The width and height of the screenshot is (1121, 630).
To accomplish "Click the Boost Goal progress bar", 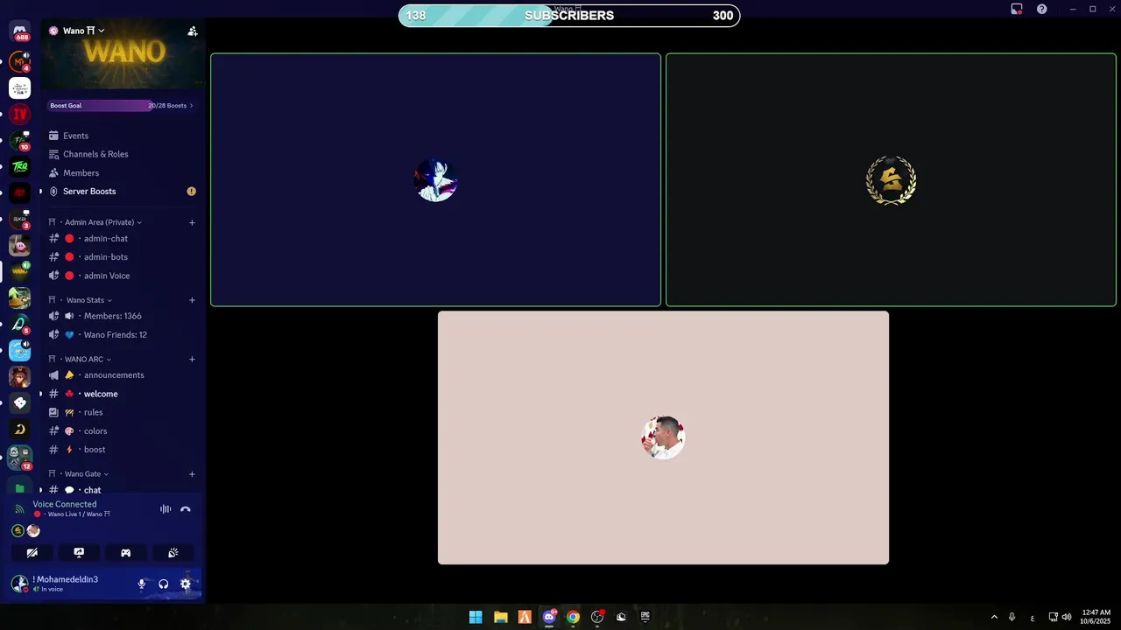I will coord(122,106).
